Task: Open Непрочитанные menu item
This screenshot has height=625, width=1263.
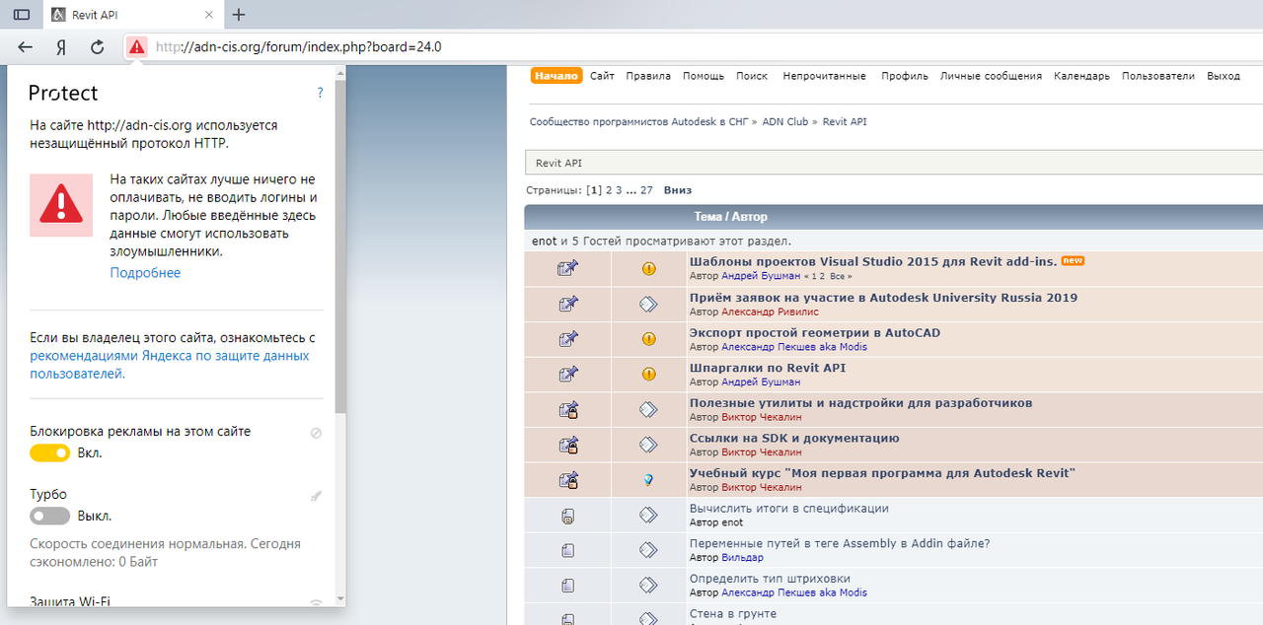Action: pyautogui.click(x=824, y=76)
